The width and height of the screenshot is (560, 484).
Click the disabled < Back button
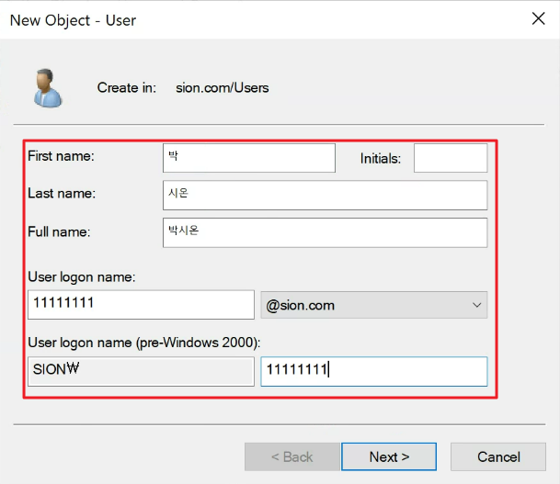tap(292, 456)
